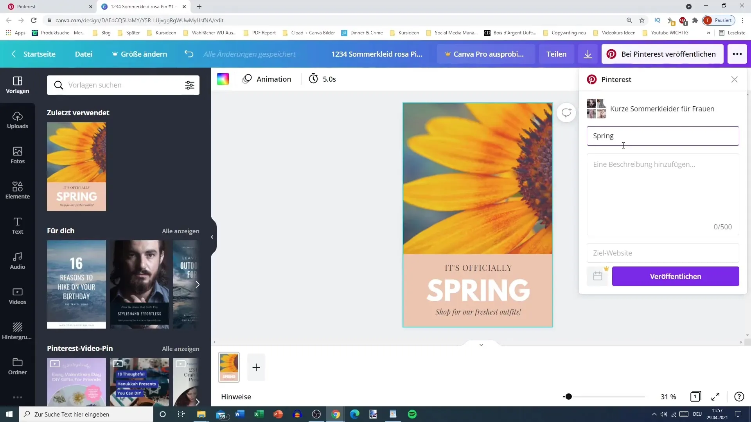
Task: Expand more Pinterest-Video-Pin templates arrow
Action: [x=198, y=402]
